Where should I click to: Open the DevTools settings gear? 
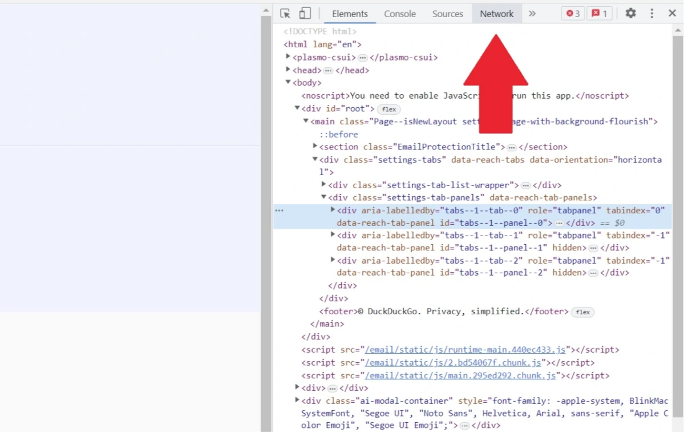pos(630,14)
